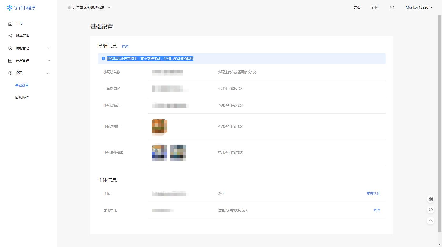Click the blue info icon in notice banner

(103, 58)
